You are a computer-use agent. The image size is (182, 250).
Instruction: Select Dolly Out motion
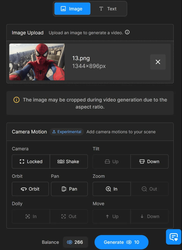pyautogui.click(x=69, y=216)
